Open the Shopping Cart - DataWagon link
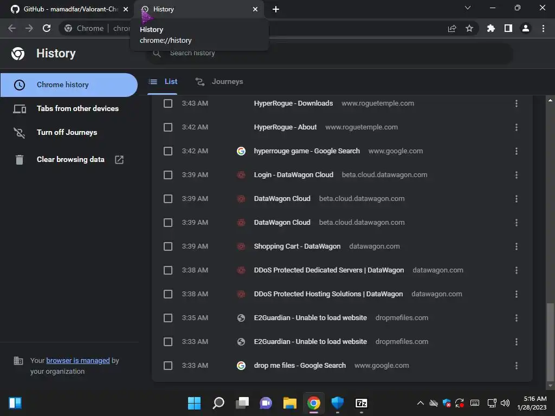 pos(297,246)
